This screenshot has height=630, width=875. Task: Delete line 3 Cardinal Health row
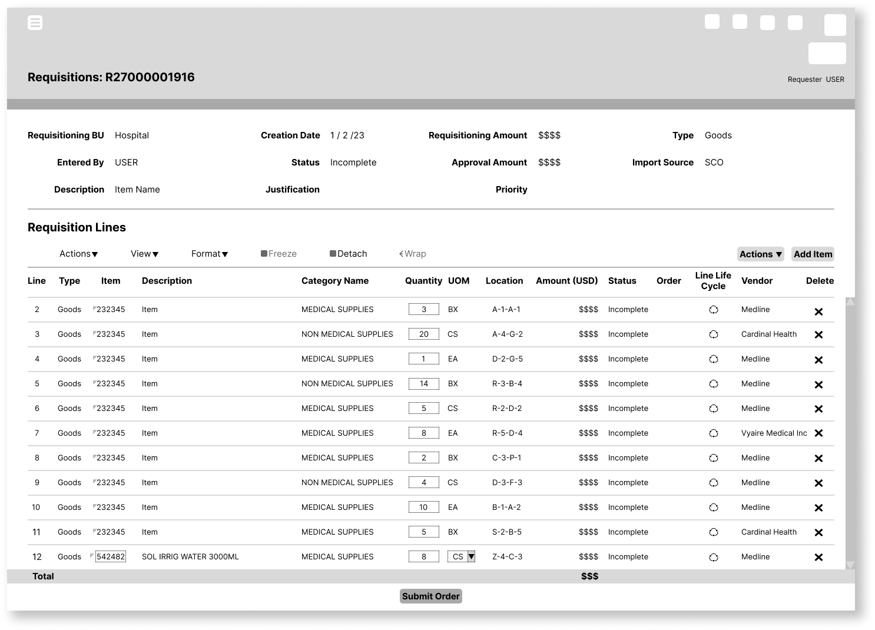tap(818, 334)
